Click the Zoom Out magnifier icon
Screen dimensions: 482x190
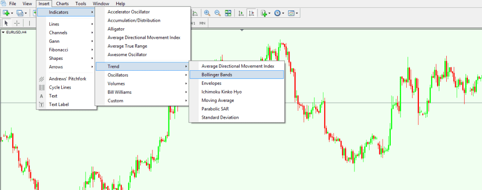coord(217,13)
